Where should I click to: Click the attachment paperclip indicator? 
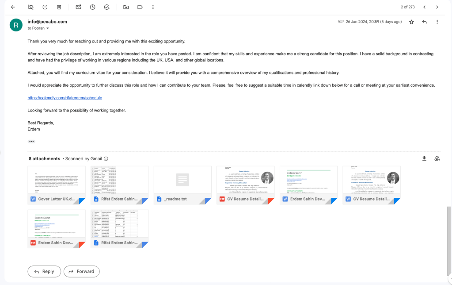341,22
